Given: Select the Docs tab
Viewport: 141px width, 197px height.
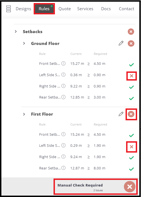Looking at the screenshot, I should (x=106, y=9).
